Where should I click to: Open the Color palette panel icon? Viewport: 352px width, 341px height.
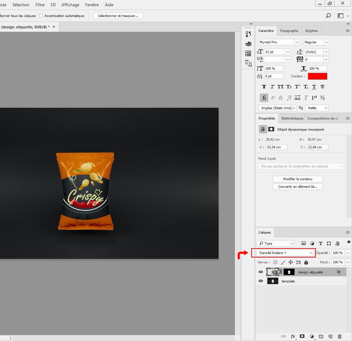point(248,44)
